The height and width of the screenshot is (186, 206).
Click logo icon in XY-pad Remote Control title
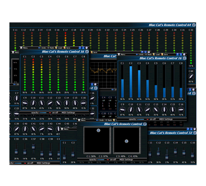point(145,124)
